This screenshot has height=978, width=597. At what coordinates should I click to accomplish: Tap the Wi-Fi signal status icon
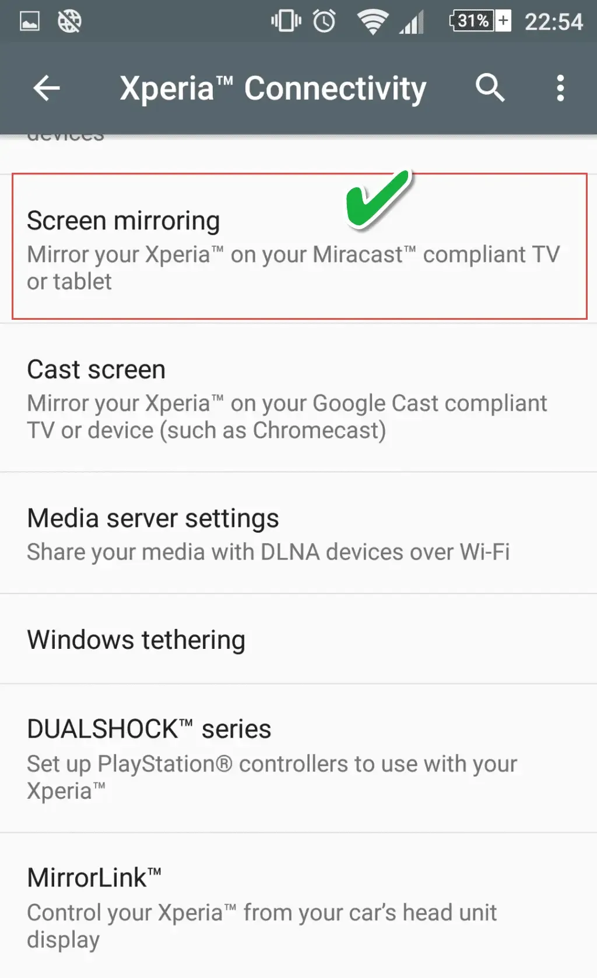point(373,22)
